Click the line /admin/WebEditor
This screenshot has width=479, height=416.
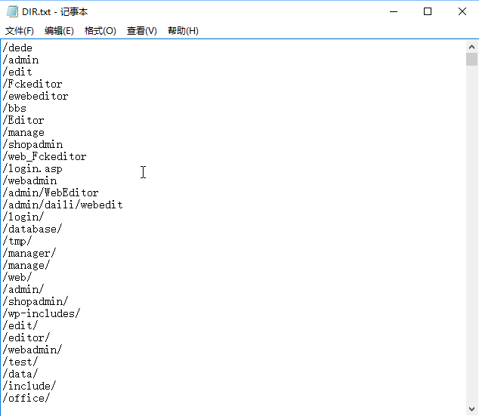click(x=51, y=193)
